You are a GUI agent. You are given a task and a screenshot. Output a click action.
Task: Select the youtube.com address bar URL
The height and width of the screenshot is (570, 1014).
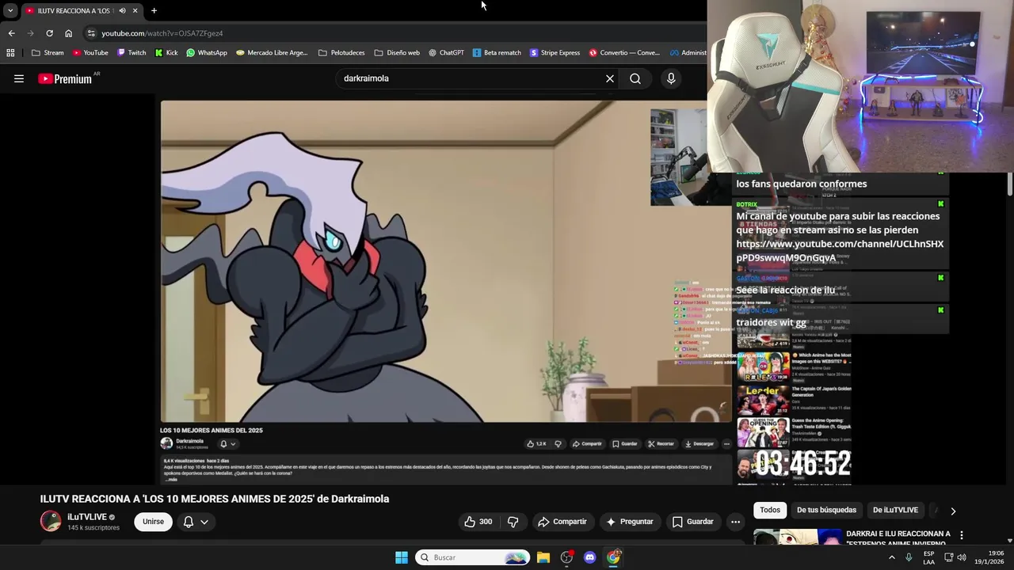click(162, 33)
